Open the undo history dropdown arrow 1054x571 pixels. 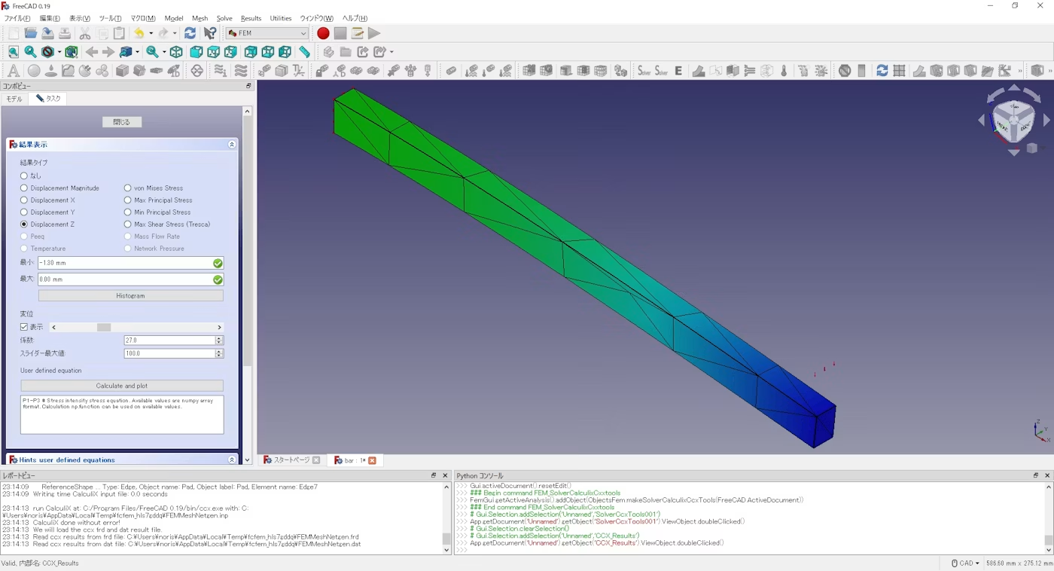click(x=151, y=33)
